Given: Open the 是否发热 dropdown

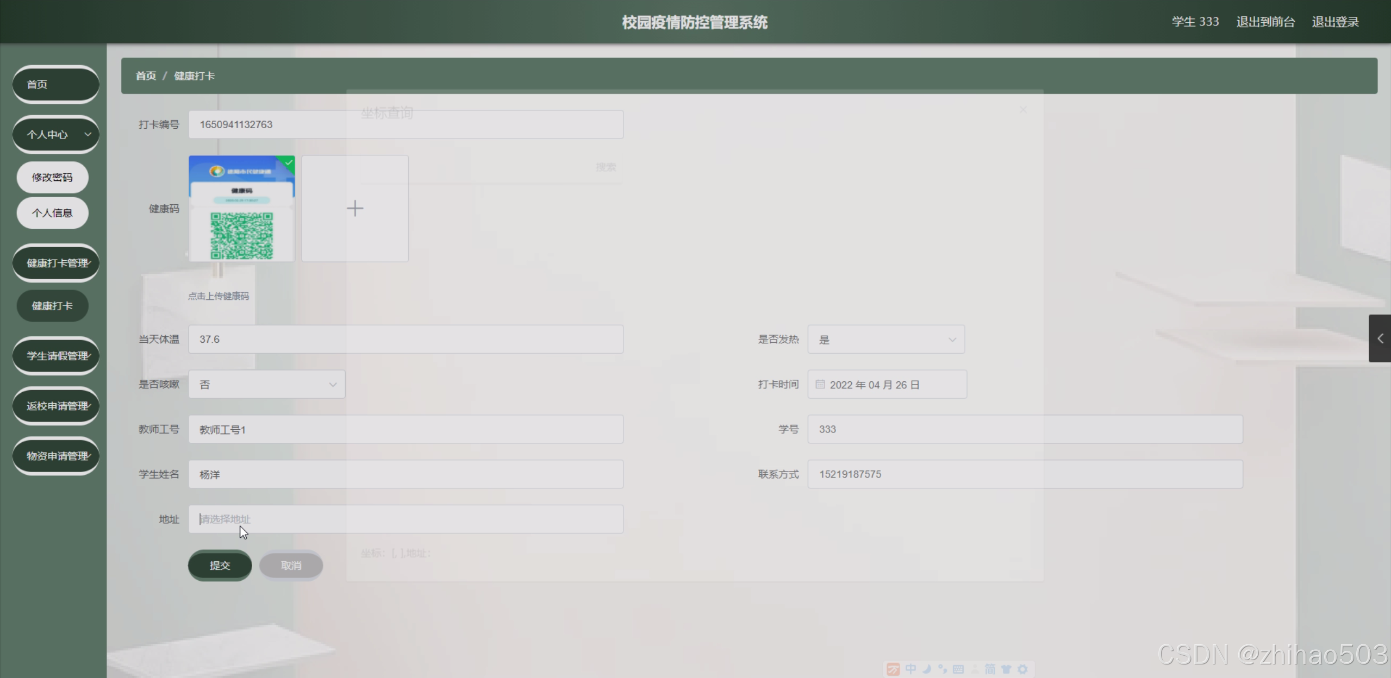Looking at the screenshot, I should tap(886, 340).
